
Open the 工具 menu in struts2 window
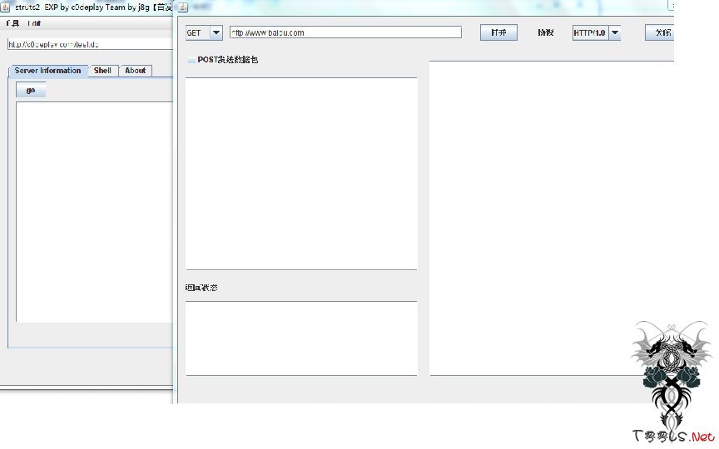(x=12, y=23)
